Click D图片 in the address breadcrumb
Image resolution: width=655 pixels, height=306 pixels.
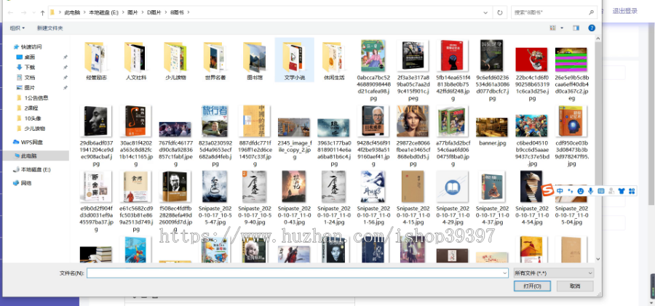(x=154, y=12)
